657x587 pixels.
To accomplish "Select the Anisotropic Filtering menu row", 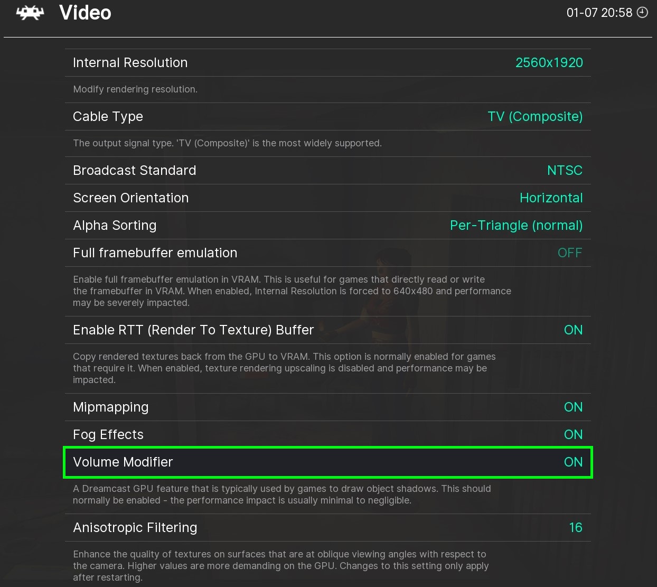I will (x=327, y=528).
